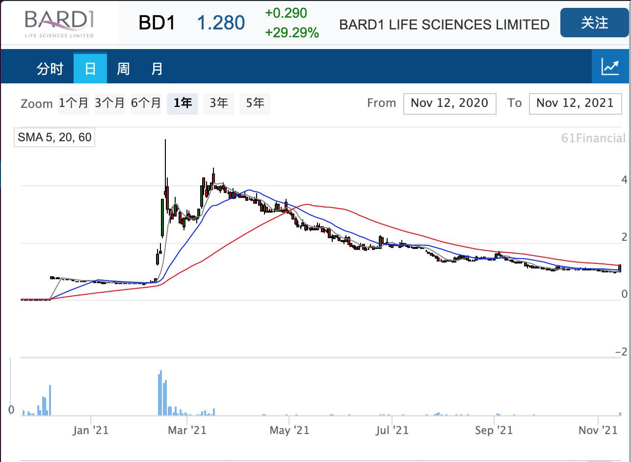Viewport: 631px width, 462px height.
Task: Edit the From date Nov 12, 2020
Action: [x=449, y=103]
